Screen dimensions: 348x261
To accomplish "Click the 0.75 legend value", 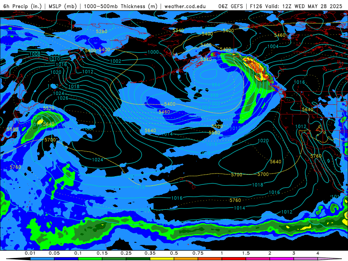I will (198, 253).
